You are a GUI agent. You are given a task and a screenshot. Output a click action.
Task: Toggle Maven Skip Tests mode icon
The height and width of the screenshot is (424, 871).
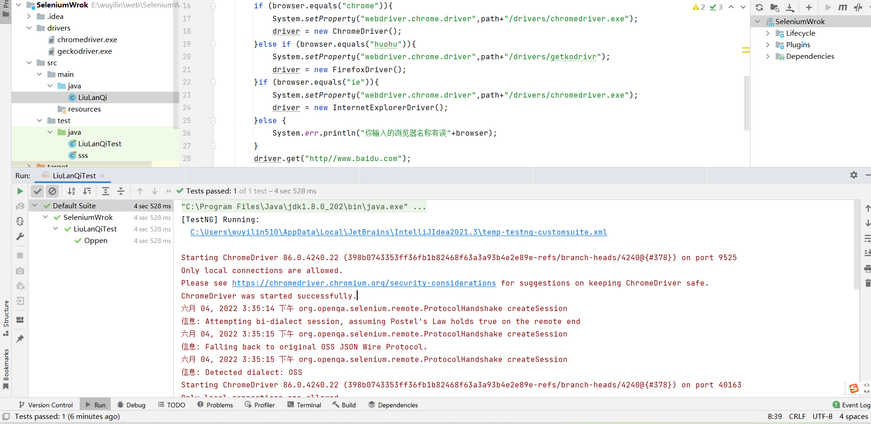pyautogui.click(x=858, y=7)
